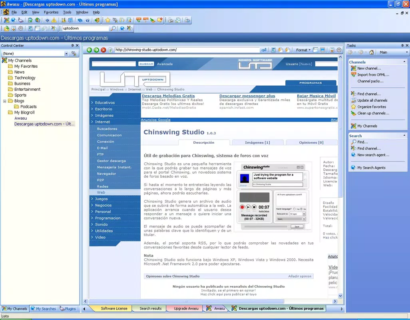Collapse the Blogs folder in channel tree
The height and width of the screenshot is (320, 410).
pyautogui.click(x=4, y=101)
